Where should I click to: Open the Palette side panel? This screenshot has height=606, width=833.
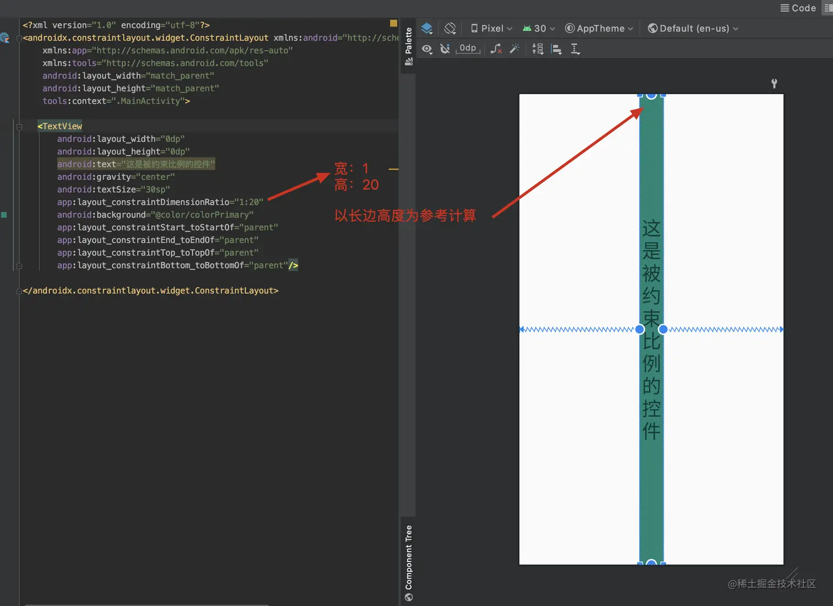coord(408,46)
